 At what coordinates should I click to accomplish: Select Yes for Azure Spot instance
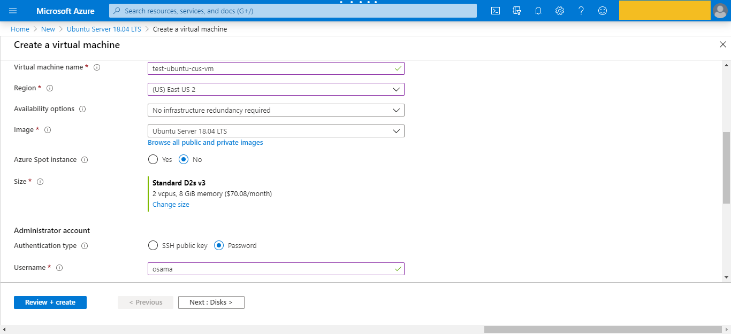[x=153, y=159]
